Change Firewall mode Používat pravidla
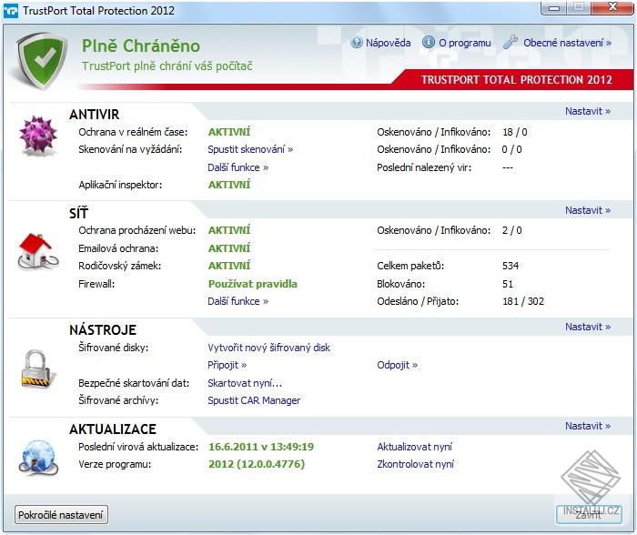This screenshot has width=637, height=535. coord(253,284)
